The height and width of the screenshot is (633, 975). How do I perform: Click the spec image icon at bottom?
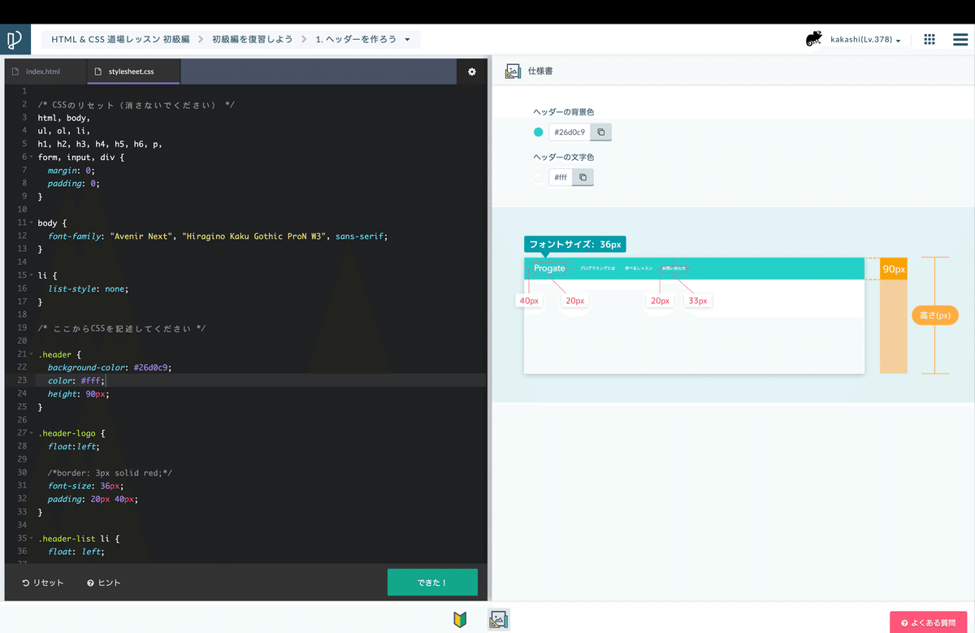(499, 620)
